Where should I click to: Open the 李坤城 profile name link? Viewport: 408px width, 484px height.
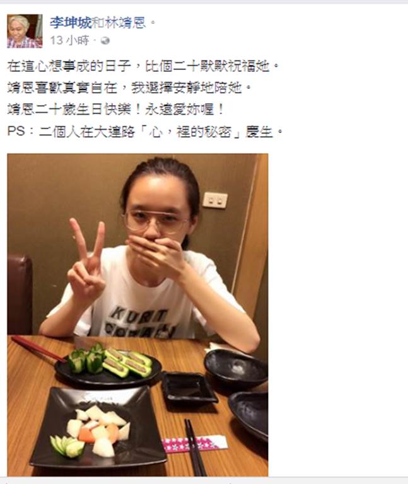pyautogui.click(x=71, y=23)
